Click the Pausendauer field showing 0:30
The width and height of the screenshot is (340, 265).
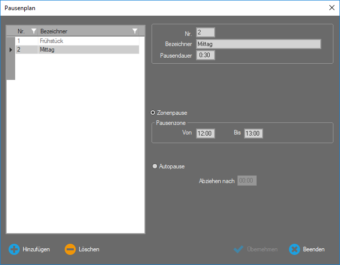tap(206, 55)
